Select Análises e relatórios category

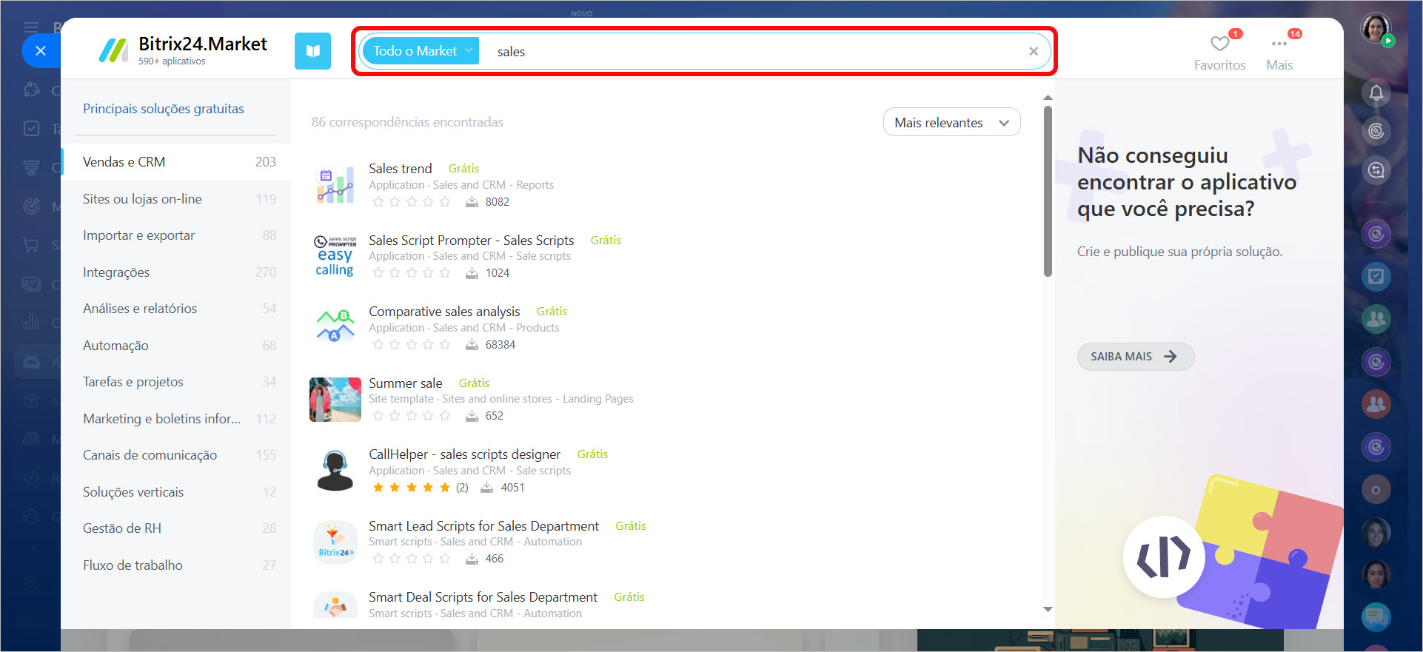176,309
